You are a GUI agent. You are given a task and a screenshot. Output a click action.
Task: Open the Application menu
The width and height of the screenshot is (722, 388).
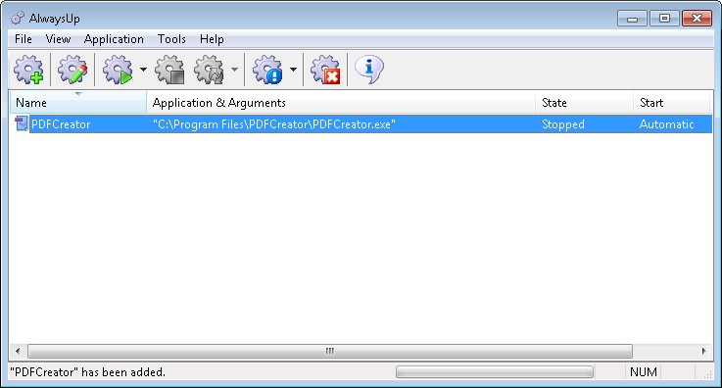[x=114, y=39]
